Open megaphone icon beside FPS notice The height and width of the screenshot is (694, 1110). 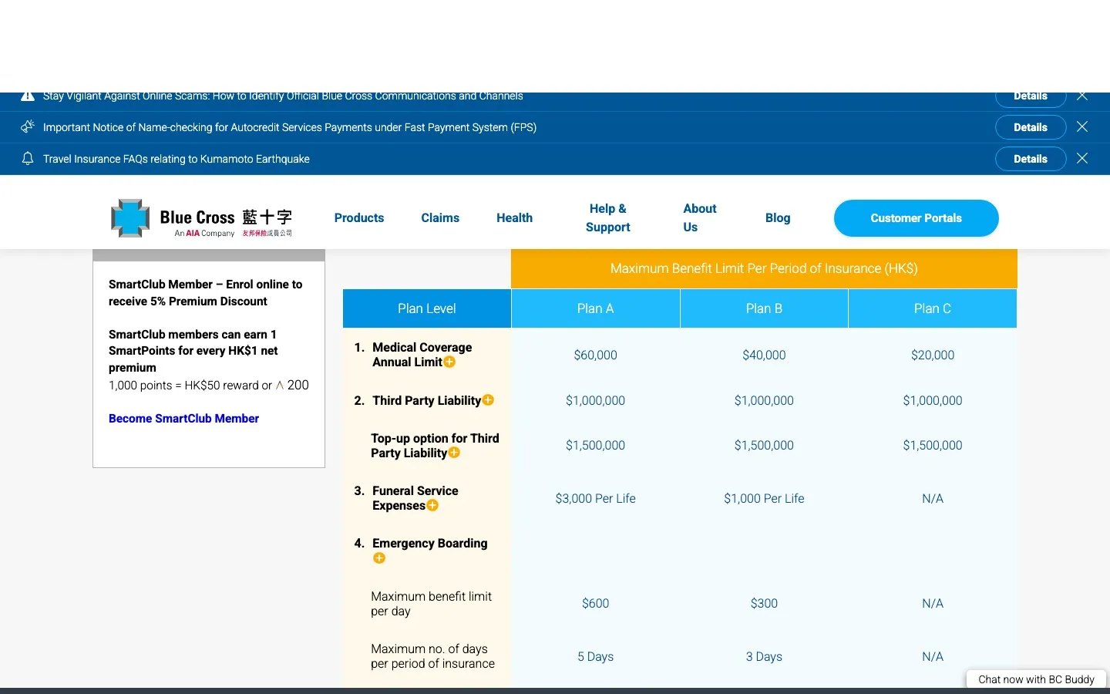(x=28, y=126)
